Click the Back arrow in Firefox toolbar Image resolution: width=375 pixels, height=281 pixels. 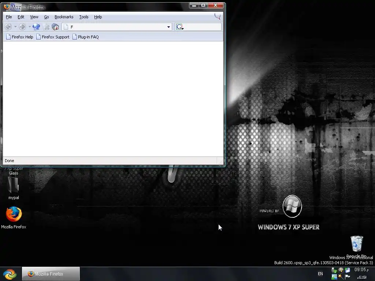[8, 27]
